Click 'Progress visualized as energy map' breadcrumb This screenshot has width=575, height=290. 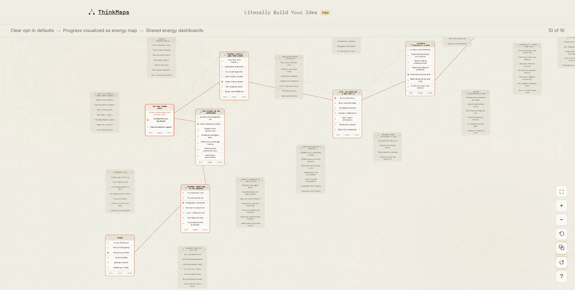100,30
